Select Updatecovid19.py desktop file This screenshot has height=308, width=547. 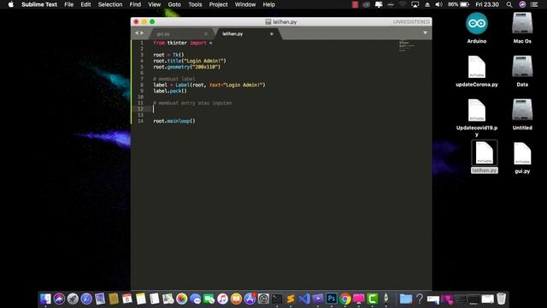(477, 118)
